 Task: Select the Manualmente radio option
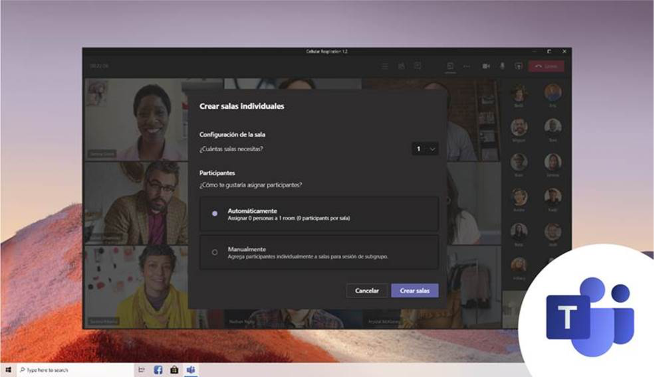(x=215, y=252)
